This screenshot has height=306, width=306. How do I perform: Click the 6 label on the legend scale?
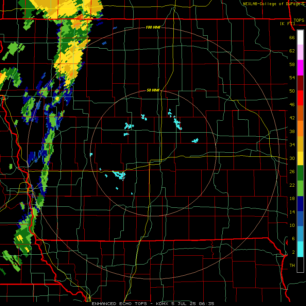293,239
